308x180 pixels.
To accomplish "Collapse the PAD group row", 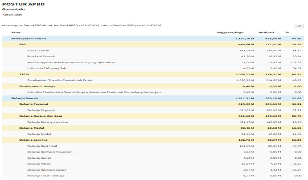I will click(153, 44).
